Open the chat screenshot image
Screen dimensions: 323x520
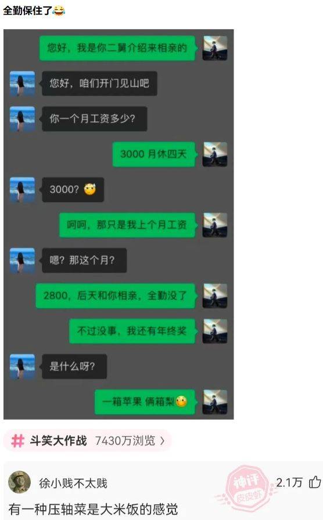[x=119, y=224]
